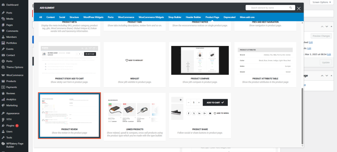The image size is (337, 152).
Task: Click the magnifier icon in element search
Action: tap(291, 8)
